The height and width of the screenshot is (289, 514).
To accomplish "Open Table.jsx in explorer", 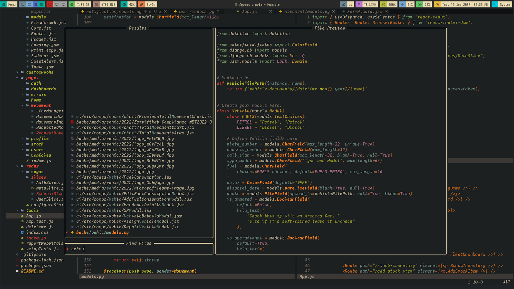I will 42,67.
